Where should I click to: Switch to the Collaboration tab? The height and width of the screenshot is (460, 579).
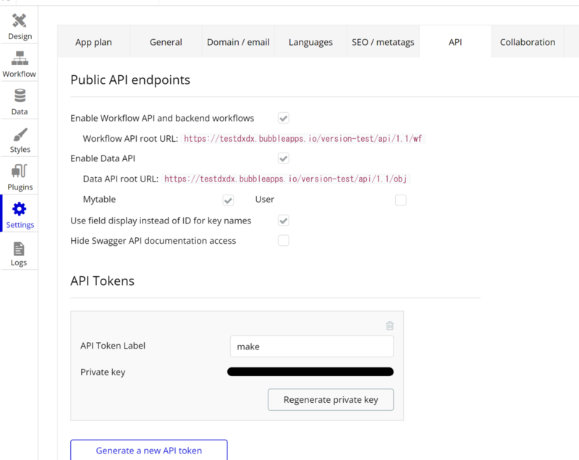[x=528, y=42]
